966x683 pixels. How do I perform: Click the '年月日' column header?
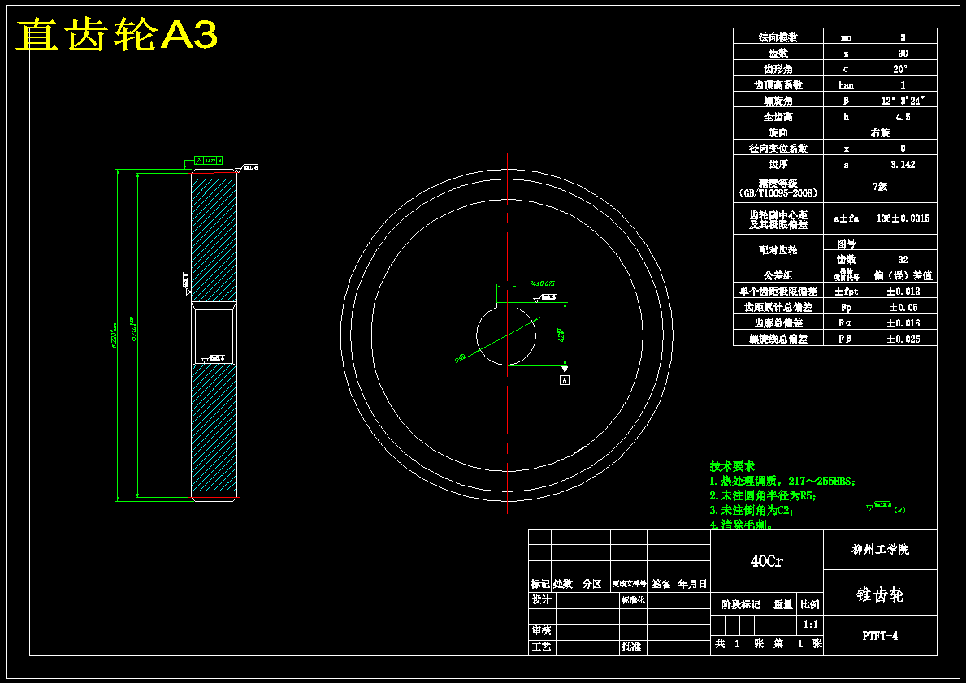pos(692,584)
